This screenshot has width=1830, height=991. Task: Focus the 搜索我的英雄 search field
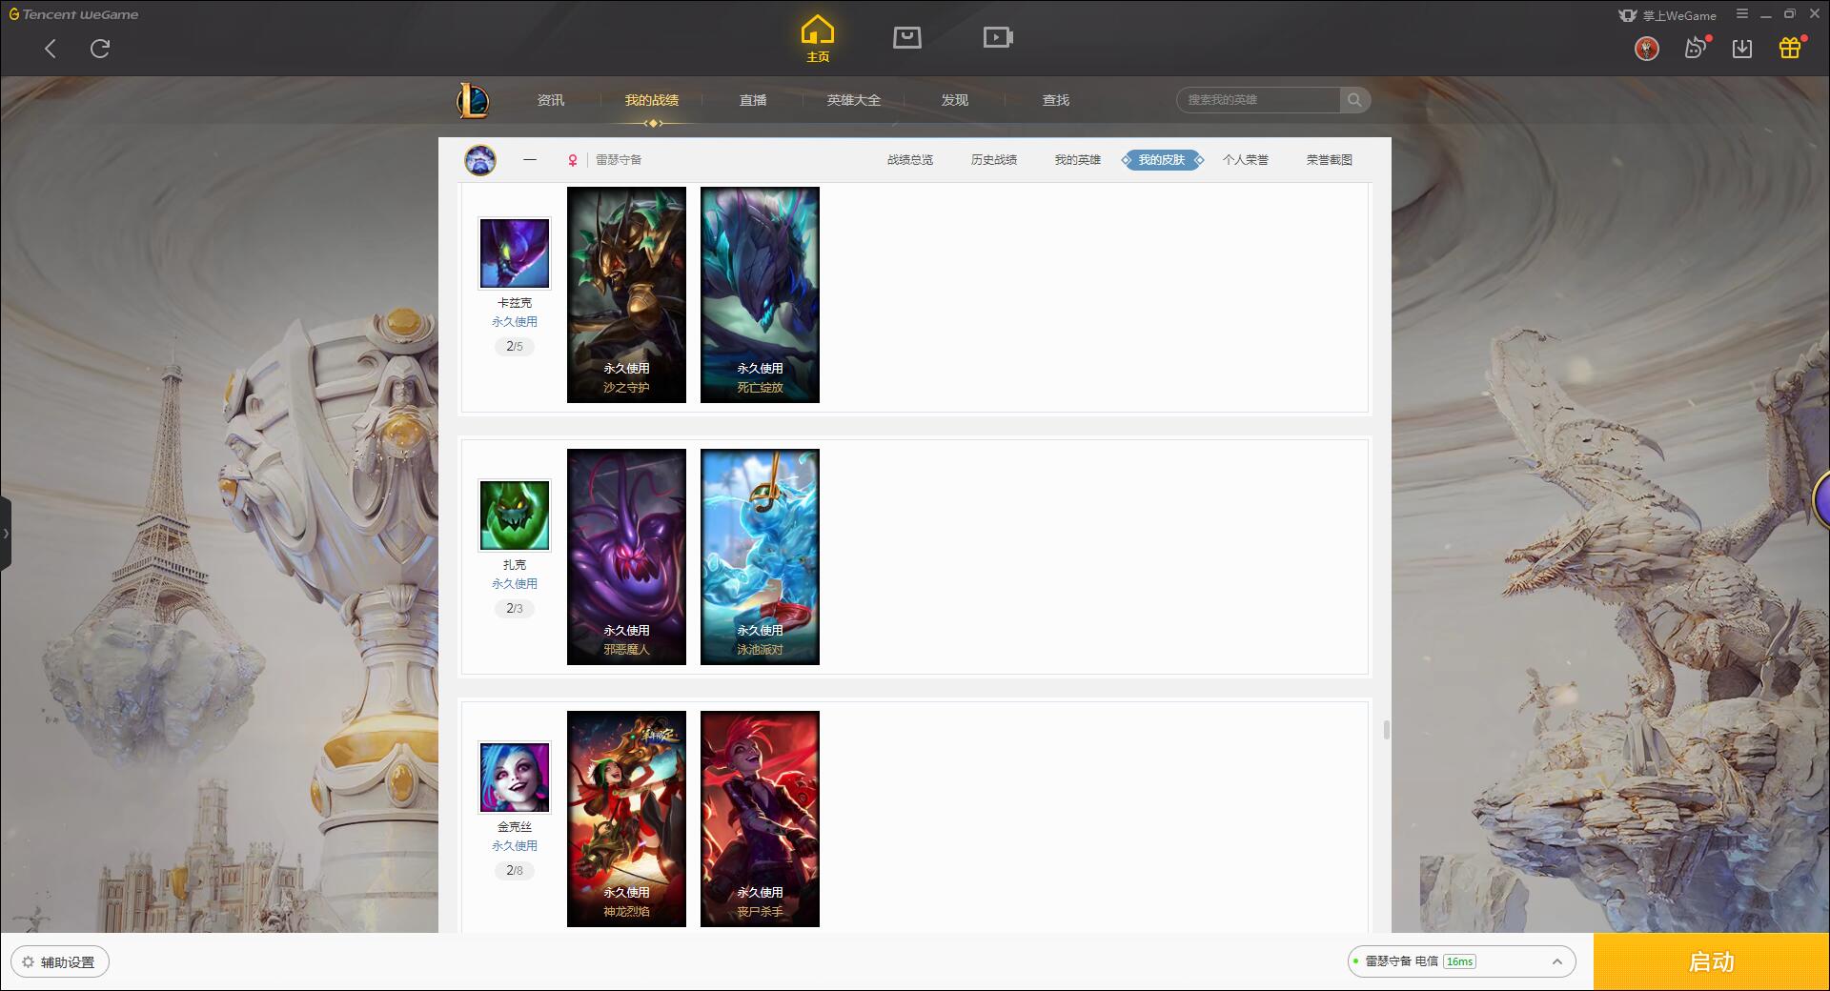tap(1258, 100)
